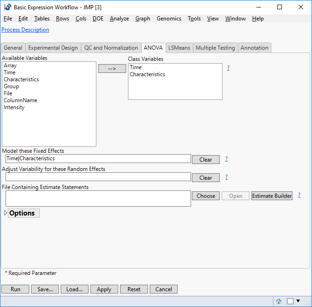This screenshot has height=307, width=312.
Task: Click Choose for estimate statements file
Action: (x=206, y=196)
